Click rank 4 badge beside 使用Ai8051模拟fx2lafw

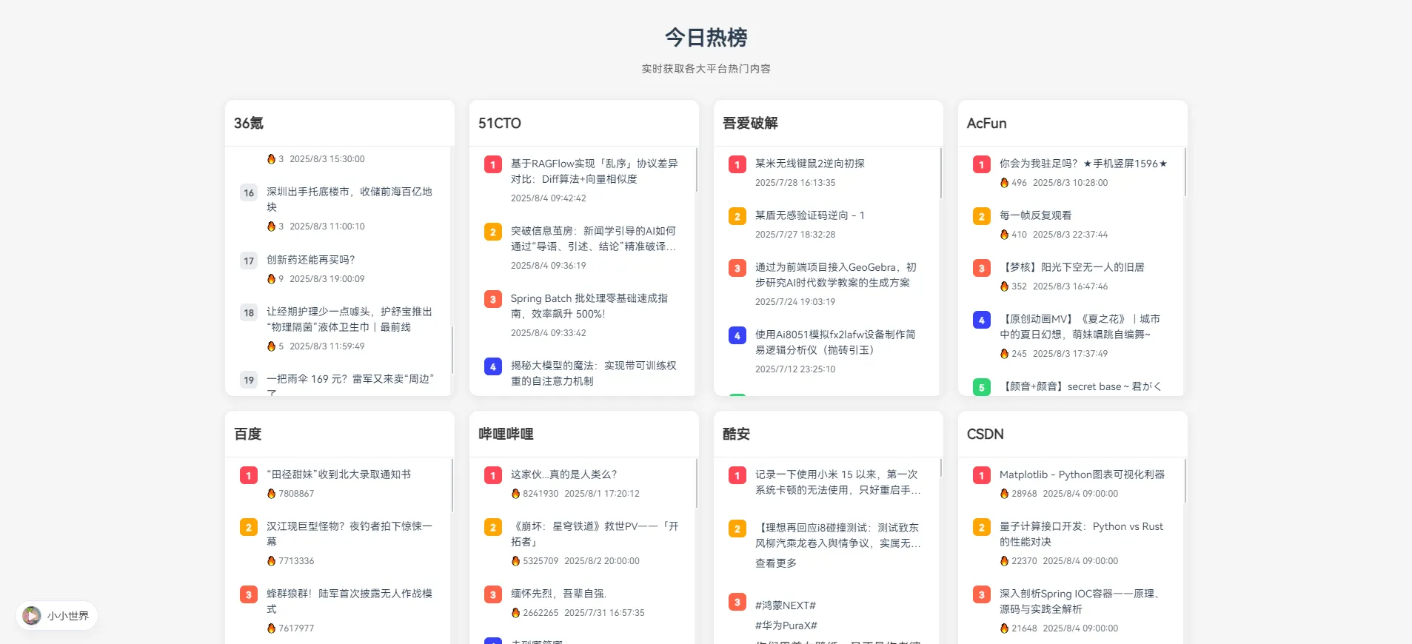(737, 335)
